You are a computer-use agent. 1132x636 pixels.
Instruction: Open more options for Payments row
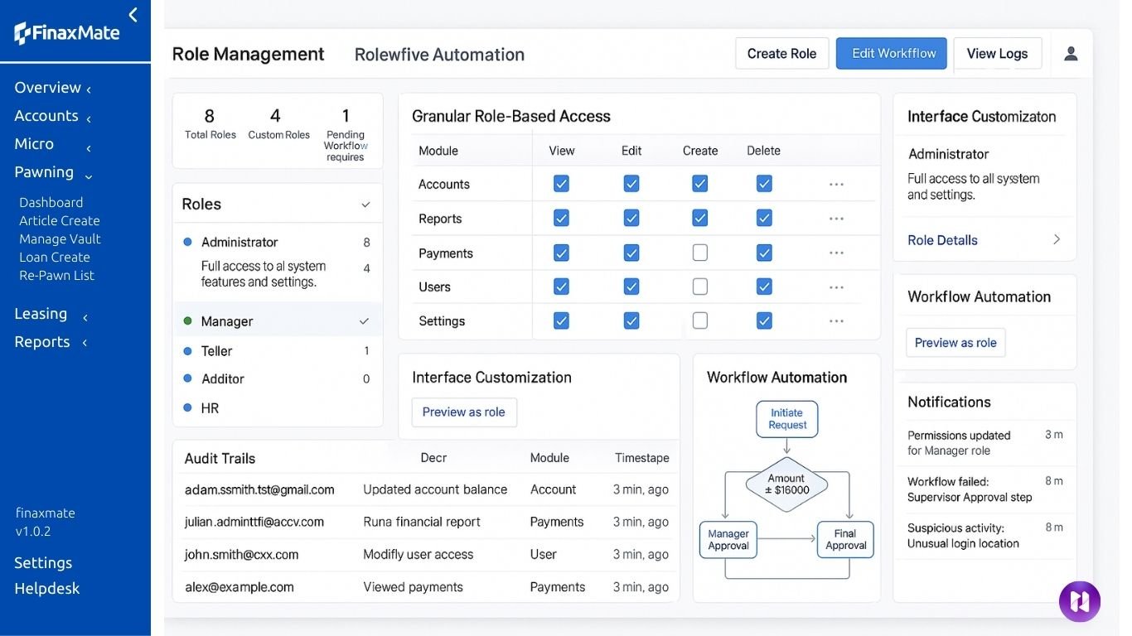(836, 253)
